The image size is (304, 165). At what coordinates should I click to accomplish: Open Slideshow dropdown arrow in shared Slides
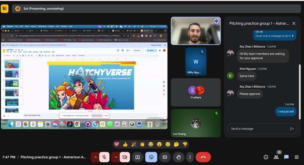[143, 51]
